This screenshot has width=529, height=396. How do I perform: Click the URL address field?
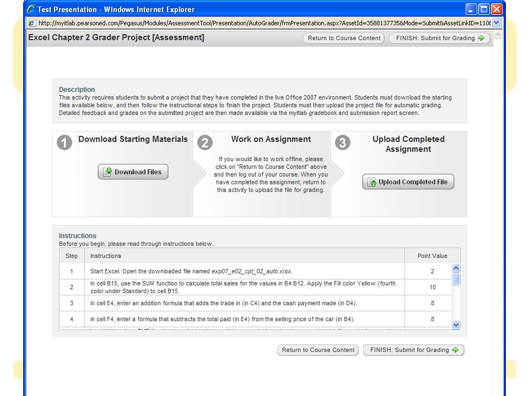coord(264,23)
